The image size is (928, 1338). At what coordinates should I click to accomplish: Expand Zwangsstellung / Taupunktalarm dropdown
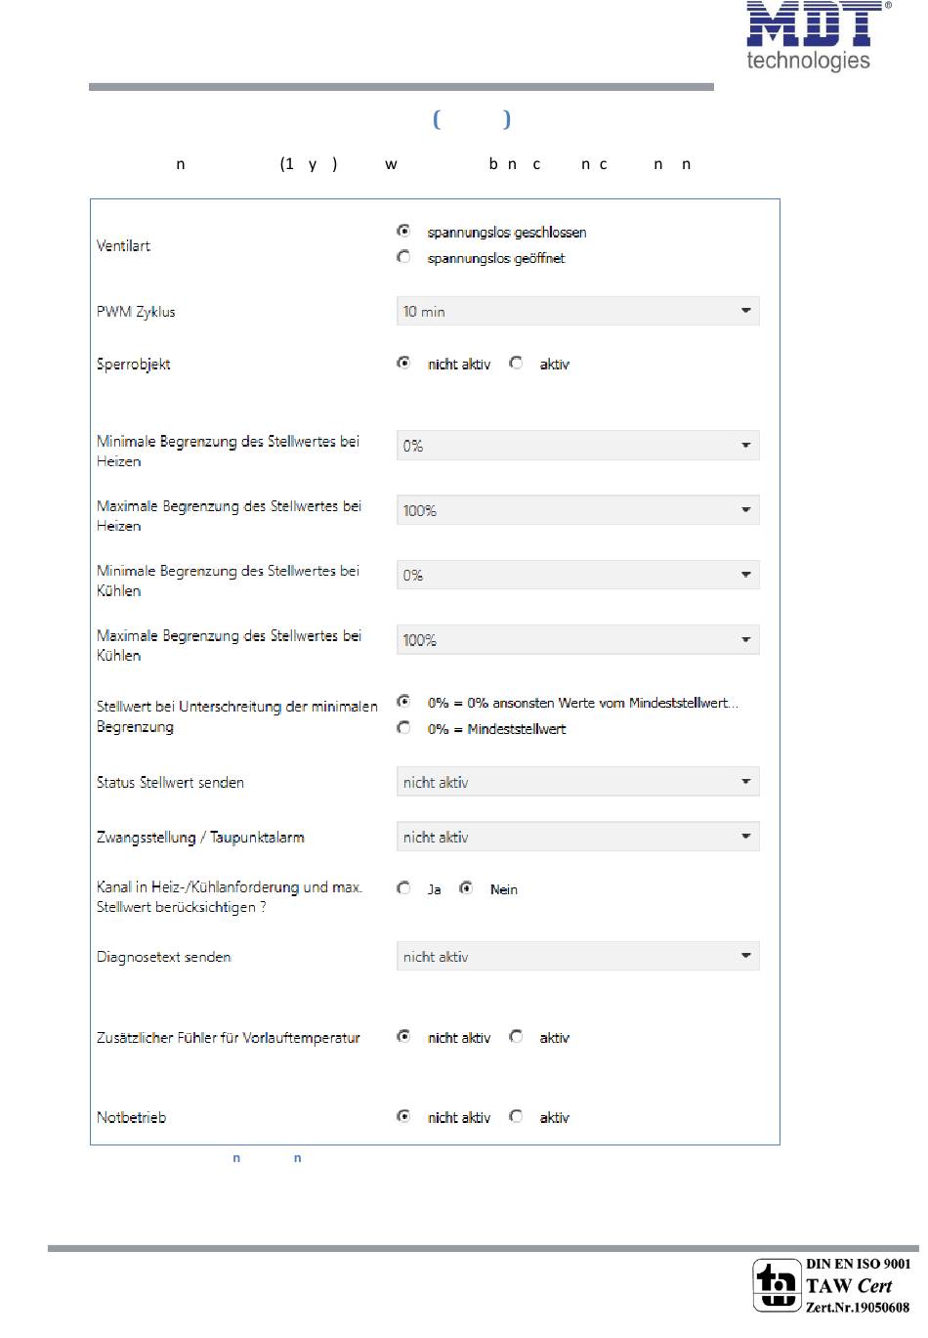coord(577,837)
